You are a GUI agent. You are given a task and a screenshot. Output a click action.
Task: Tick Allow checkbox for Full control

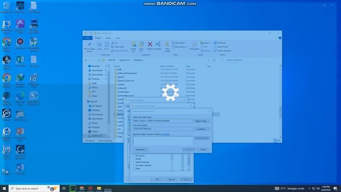(x=172, y=156)
